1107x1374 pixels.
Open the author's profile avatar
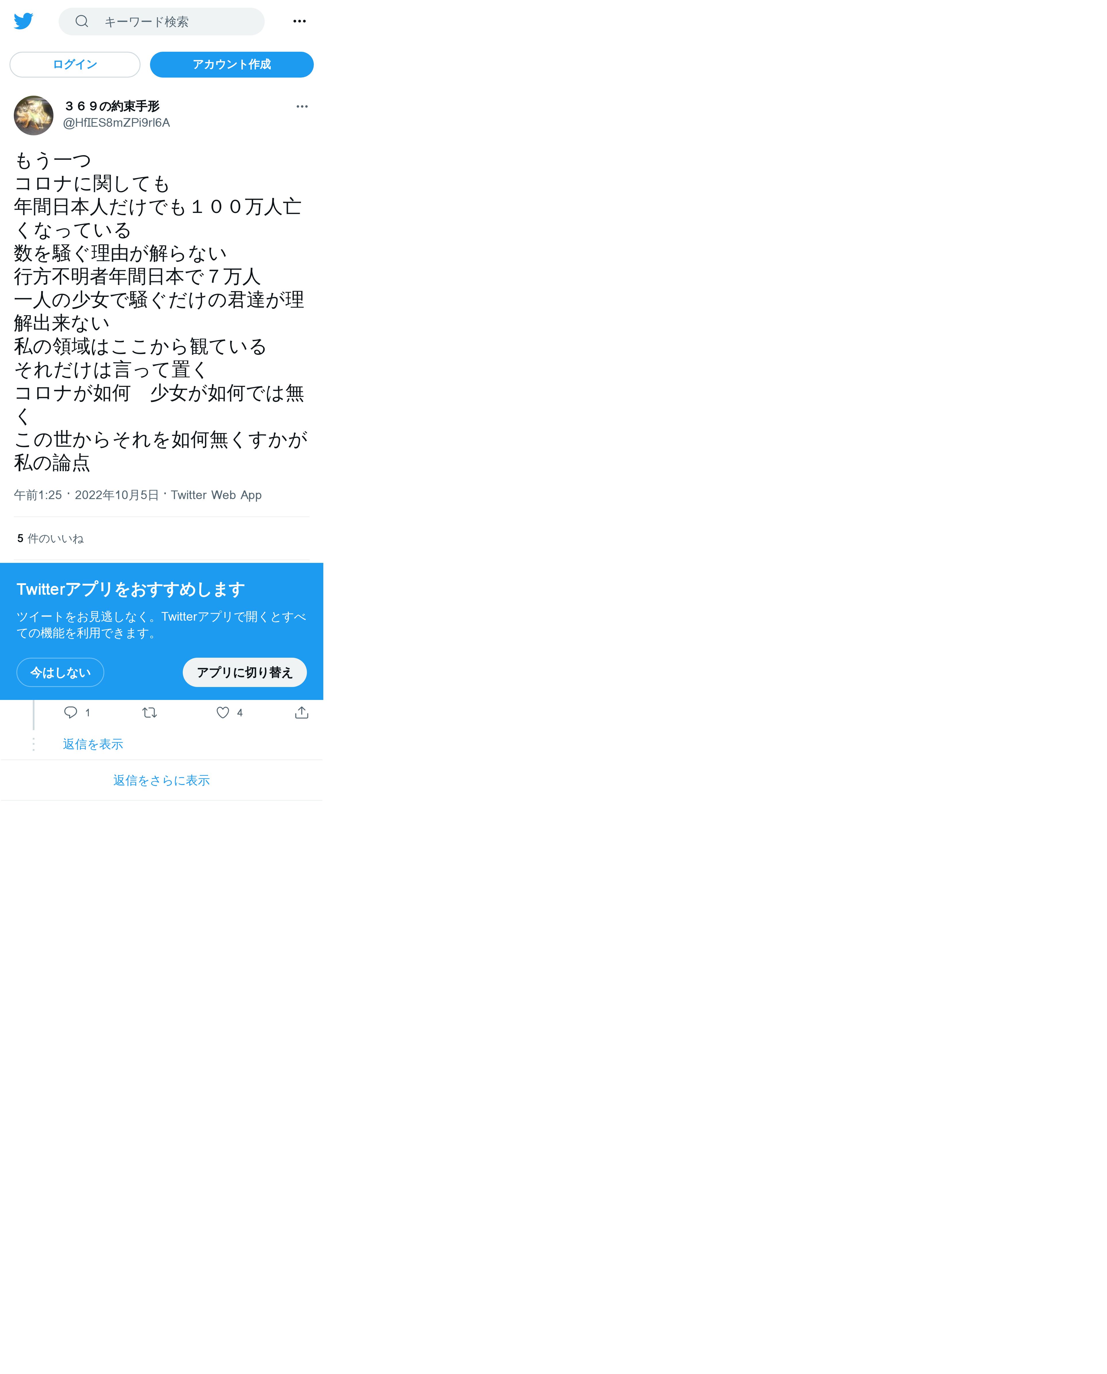tap(34, 116)
